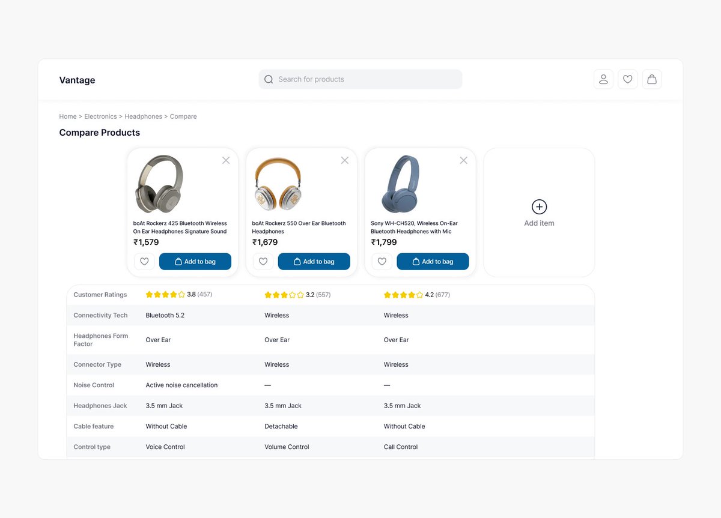Select the Control type row label
Image resolution: width=721 pixels, height=518 pixels.
coord(92,447)
